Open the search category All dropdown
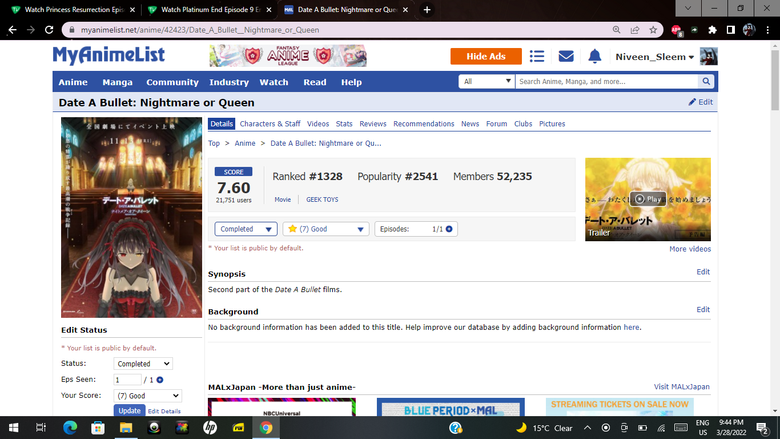 (x=487, y=82)
